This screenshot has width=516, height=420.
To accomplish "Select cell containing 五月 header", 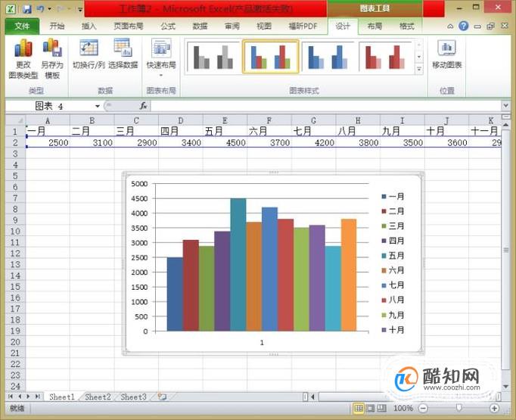I will tap(225, 132).
